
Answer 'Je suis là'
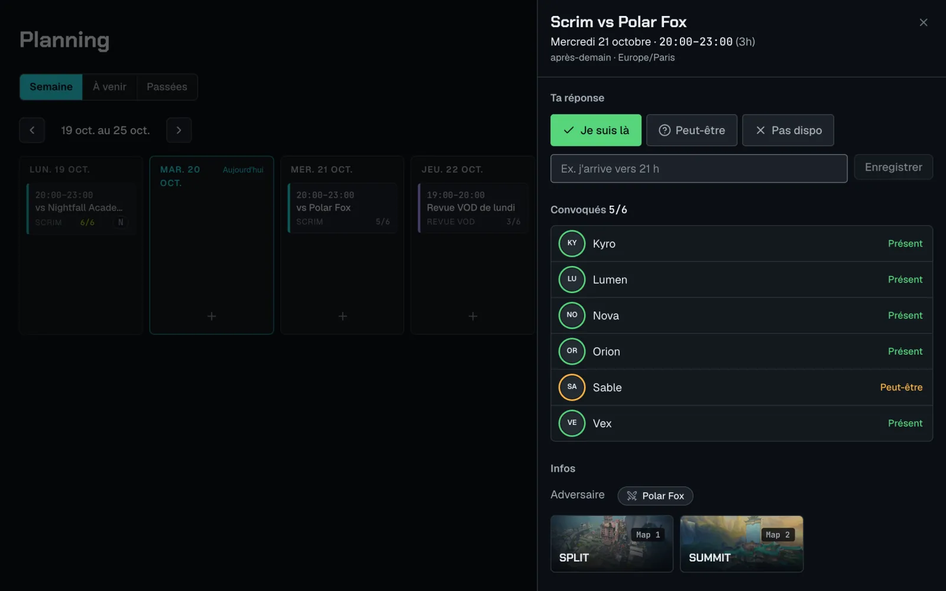595,130
